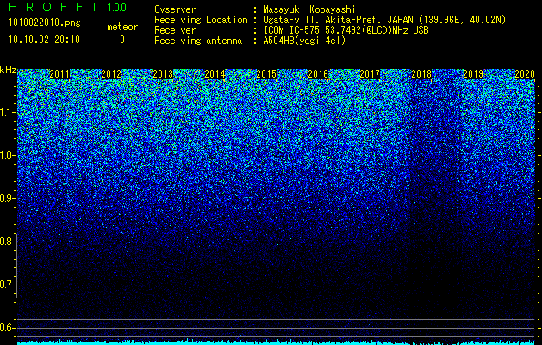Click the meteor count value 0
Screen dimensions: 542x345
pyautogui.click(x=122, y=40)
